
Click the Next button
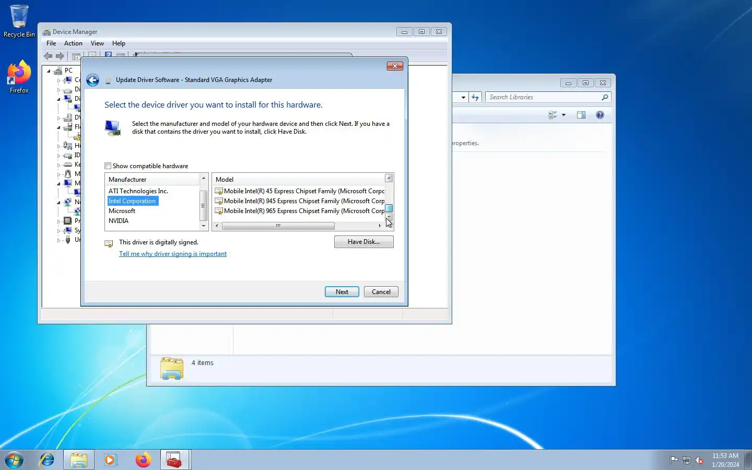(342, 292)
